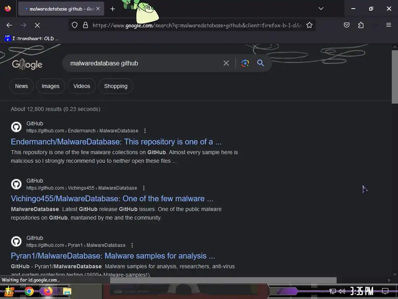Open the Endermanch/MalwareDatabase result link

click(x=116, y=142)
